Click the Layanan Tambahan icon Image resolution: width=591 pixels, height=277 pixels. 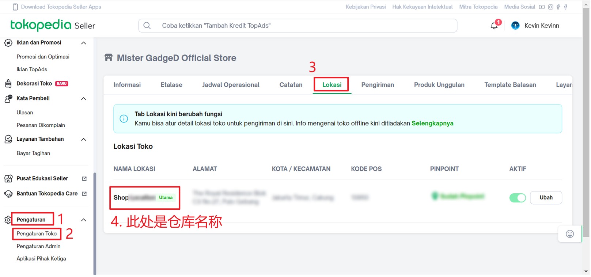(x=8, y=139)
